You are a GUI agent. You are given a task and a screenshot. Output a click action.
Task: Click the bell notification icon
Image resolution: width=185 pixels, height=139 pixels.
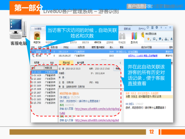171,39
